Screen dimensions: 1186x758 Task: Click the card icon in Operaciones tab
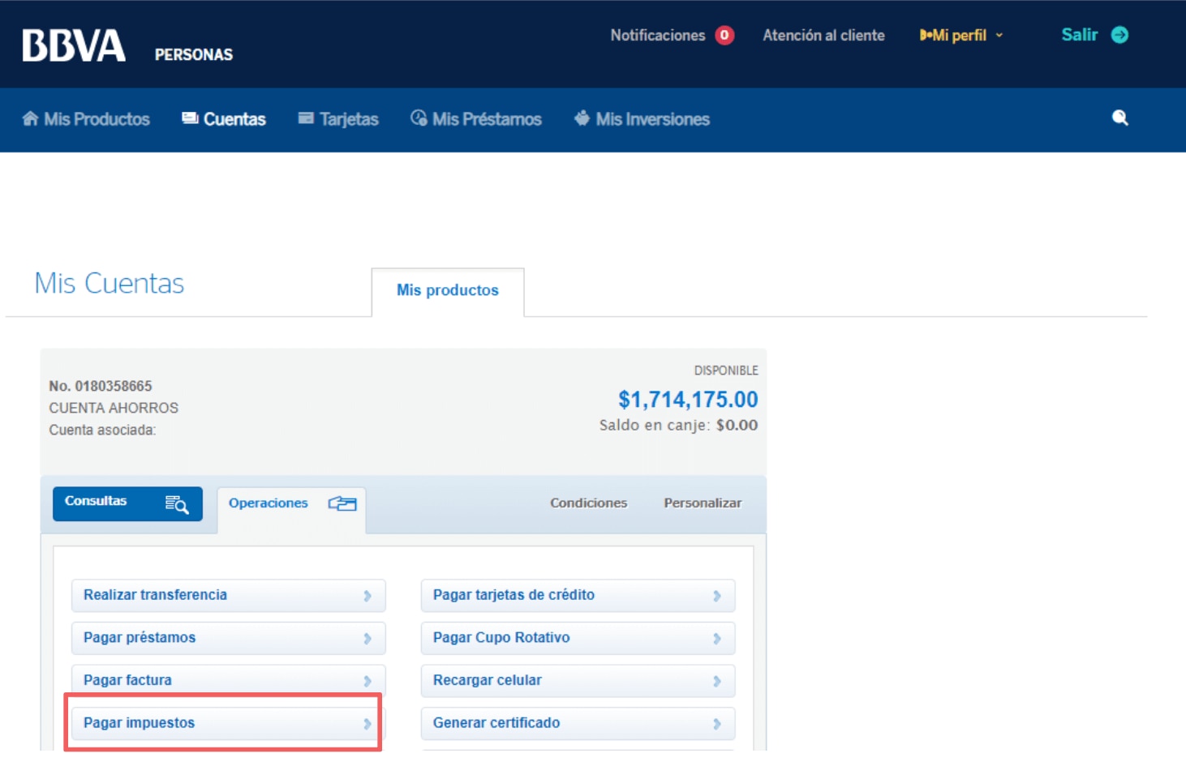(342, 503)
